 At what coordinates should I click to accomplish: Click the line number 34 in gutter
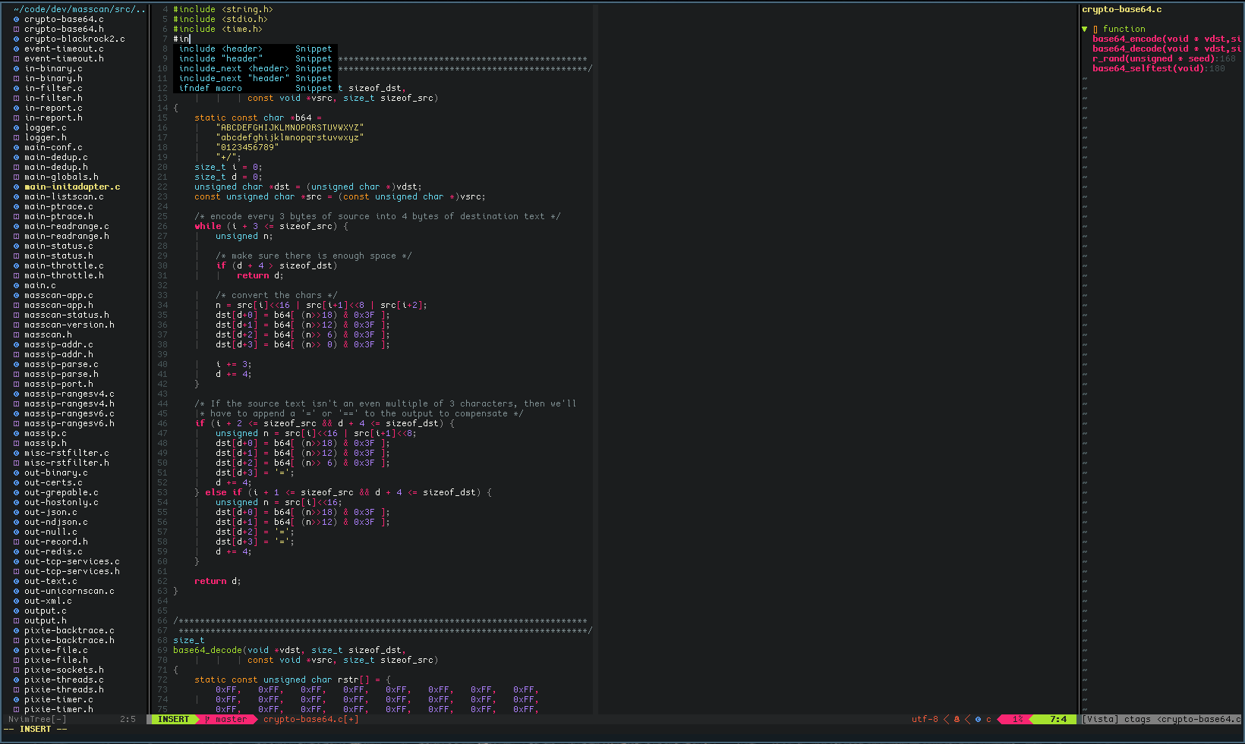pos(162,305)
